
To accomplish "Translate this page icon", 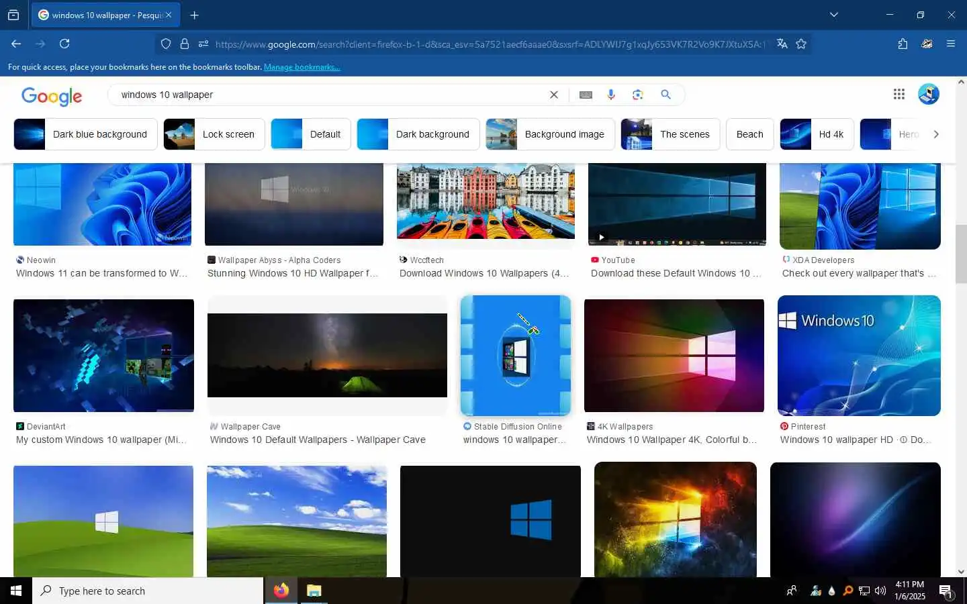I will click(x=782, y=44).
